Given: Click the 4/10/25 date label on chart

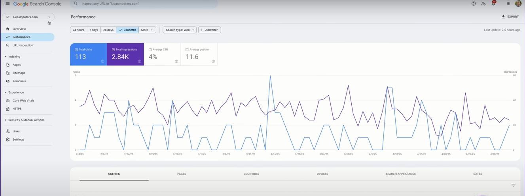Looking at the screenshot, I should (x=397, y=154).
